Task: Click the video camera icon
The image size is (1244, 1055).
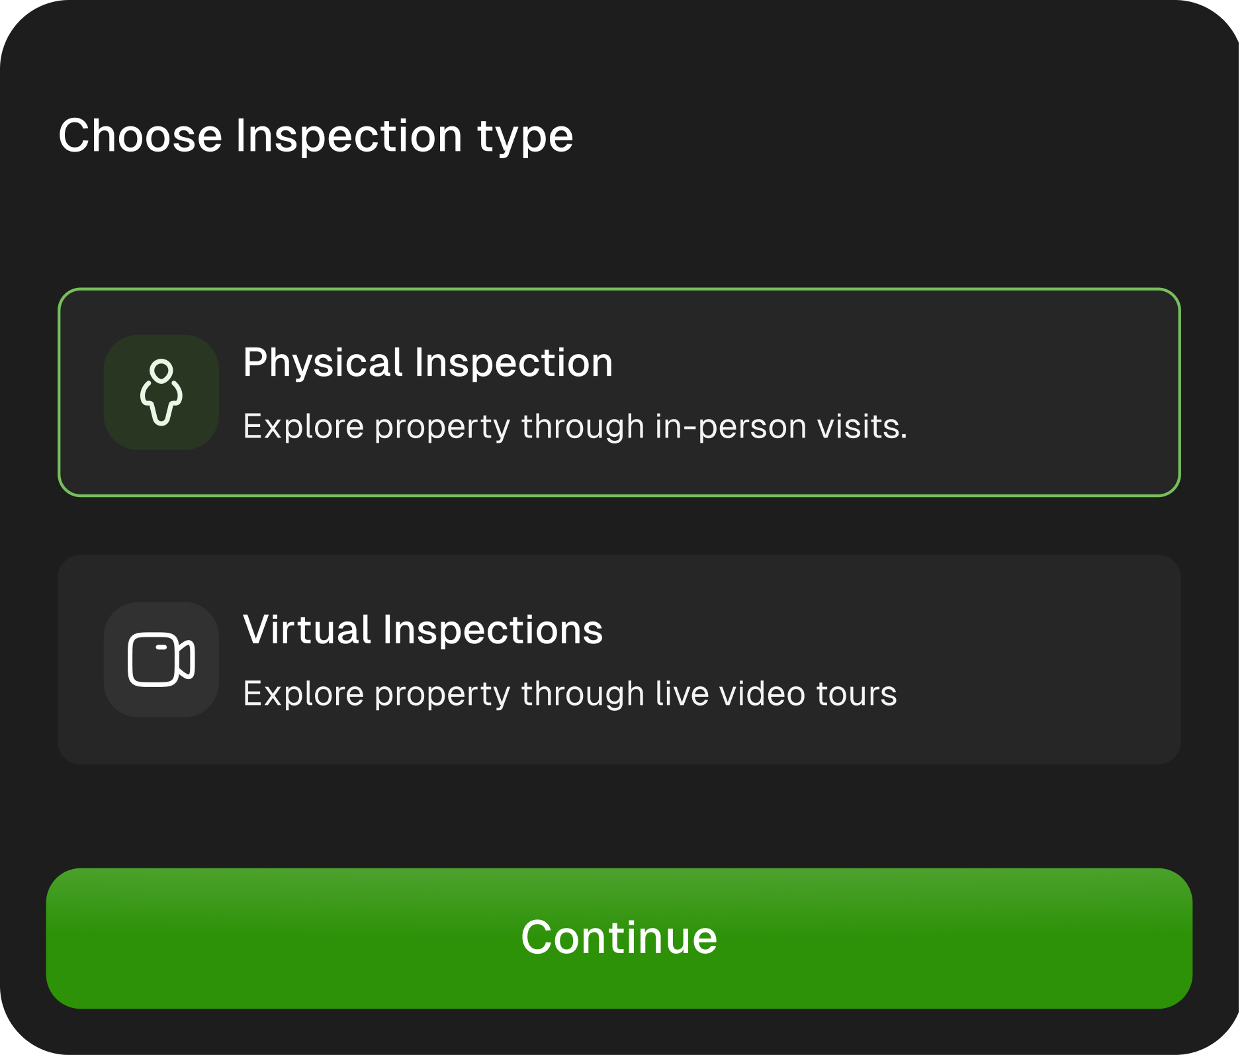Action: 161,659
